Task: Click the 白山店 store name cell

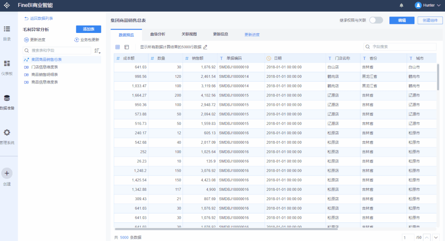Action: pyautogui.click(x=343, y=67)
